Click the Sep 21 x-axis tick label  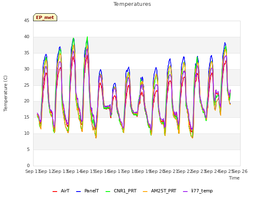(x=171, y=171)
